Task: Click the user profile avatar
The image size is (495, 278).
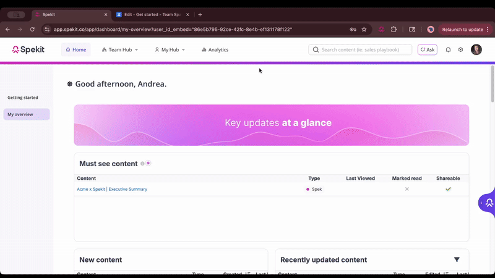Action: click(476, 49)
